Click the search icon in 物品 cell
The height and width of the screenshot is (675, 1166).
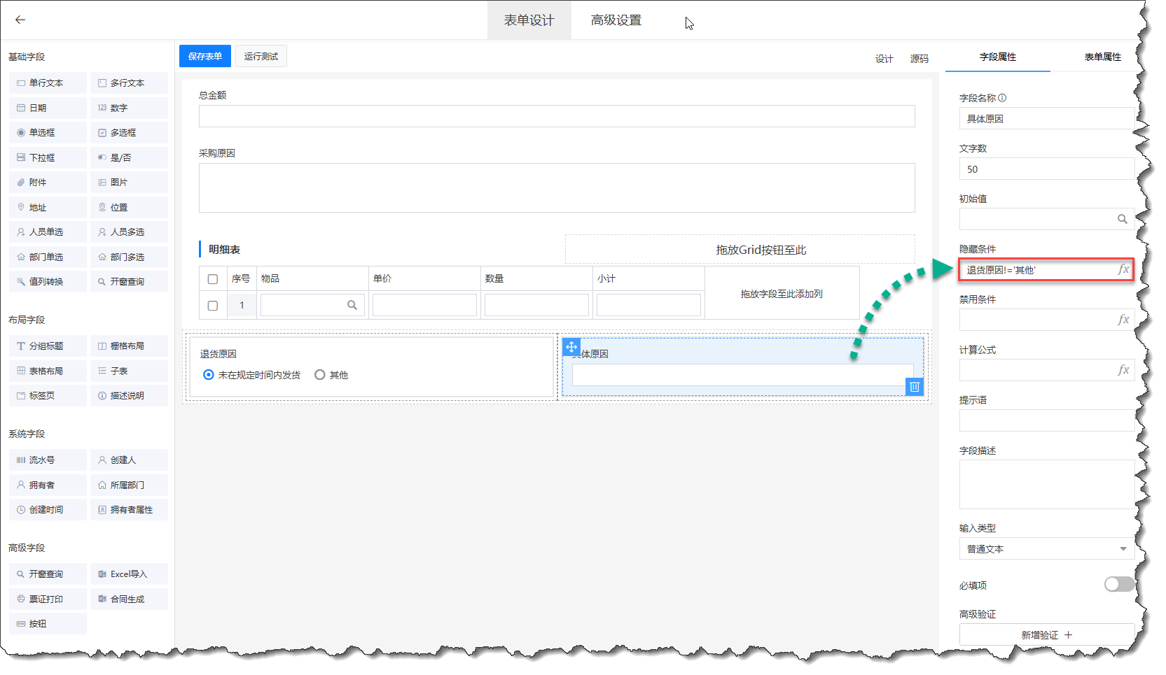click(352, 305)
